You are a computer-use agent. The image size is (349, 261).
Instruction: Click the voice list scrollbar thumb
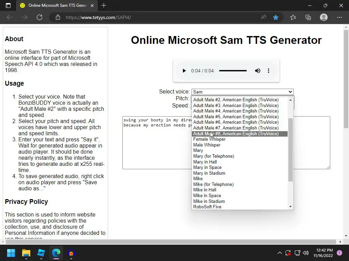(x=290, y=150)
